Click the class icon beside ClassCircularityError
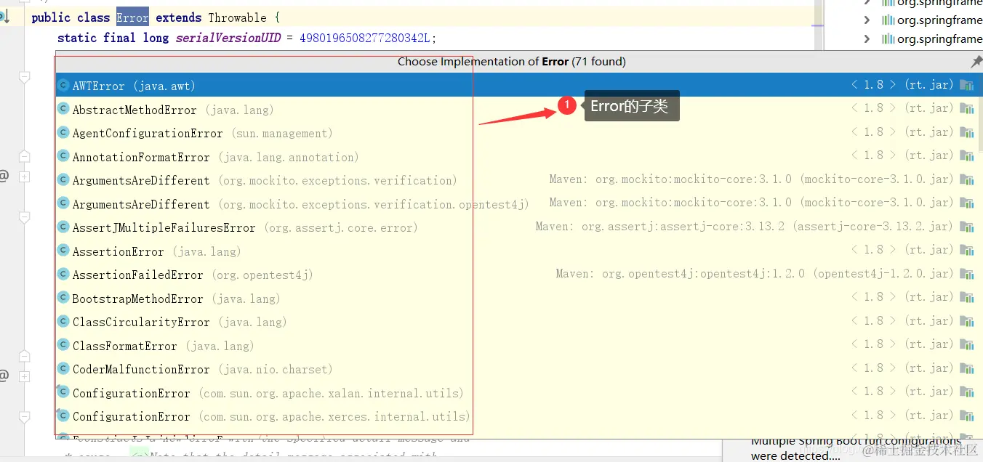Image resolution: width=983 pixels, height=462 pixels. click(x=63, y=322)
